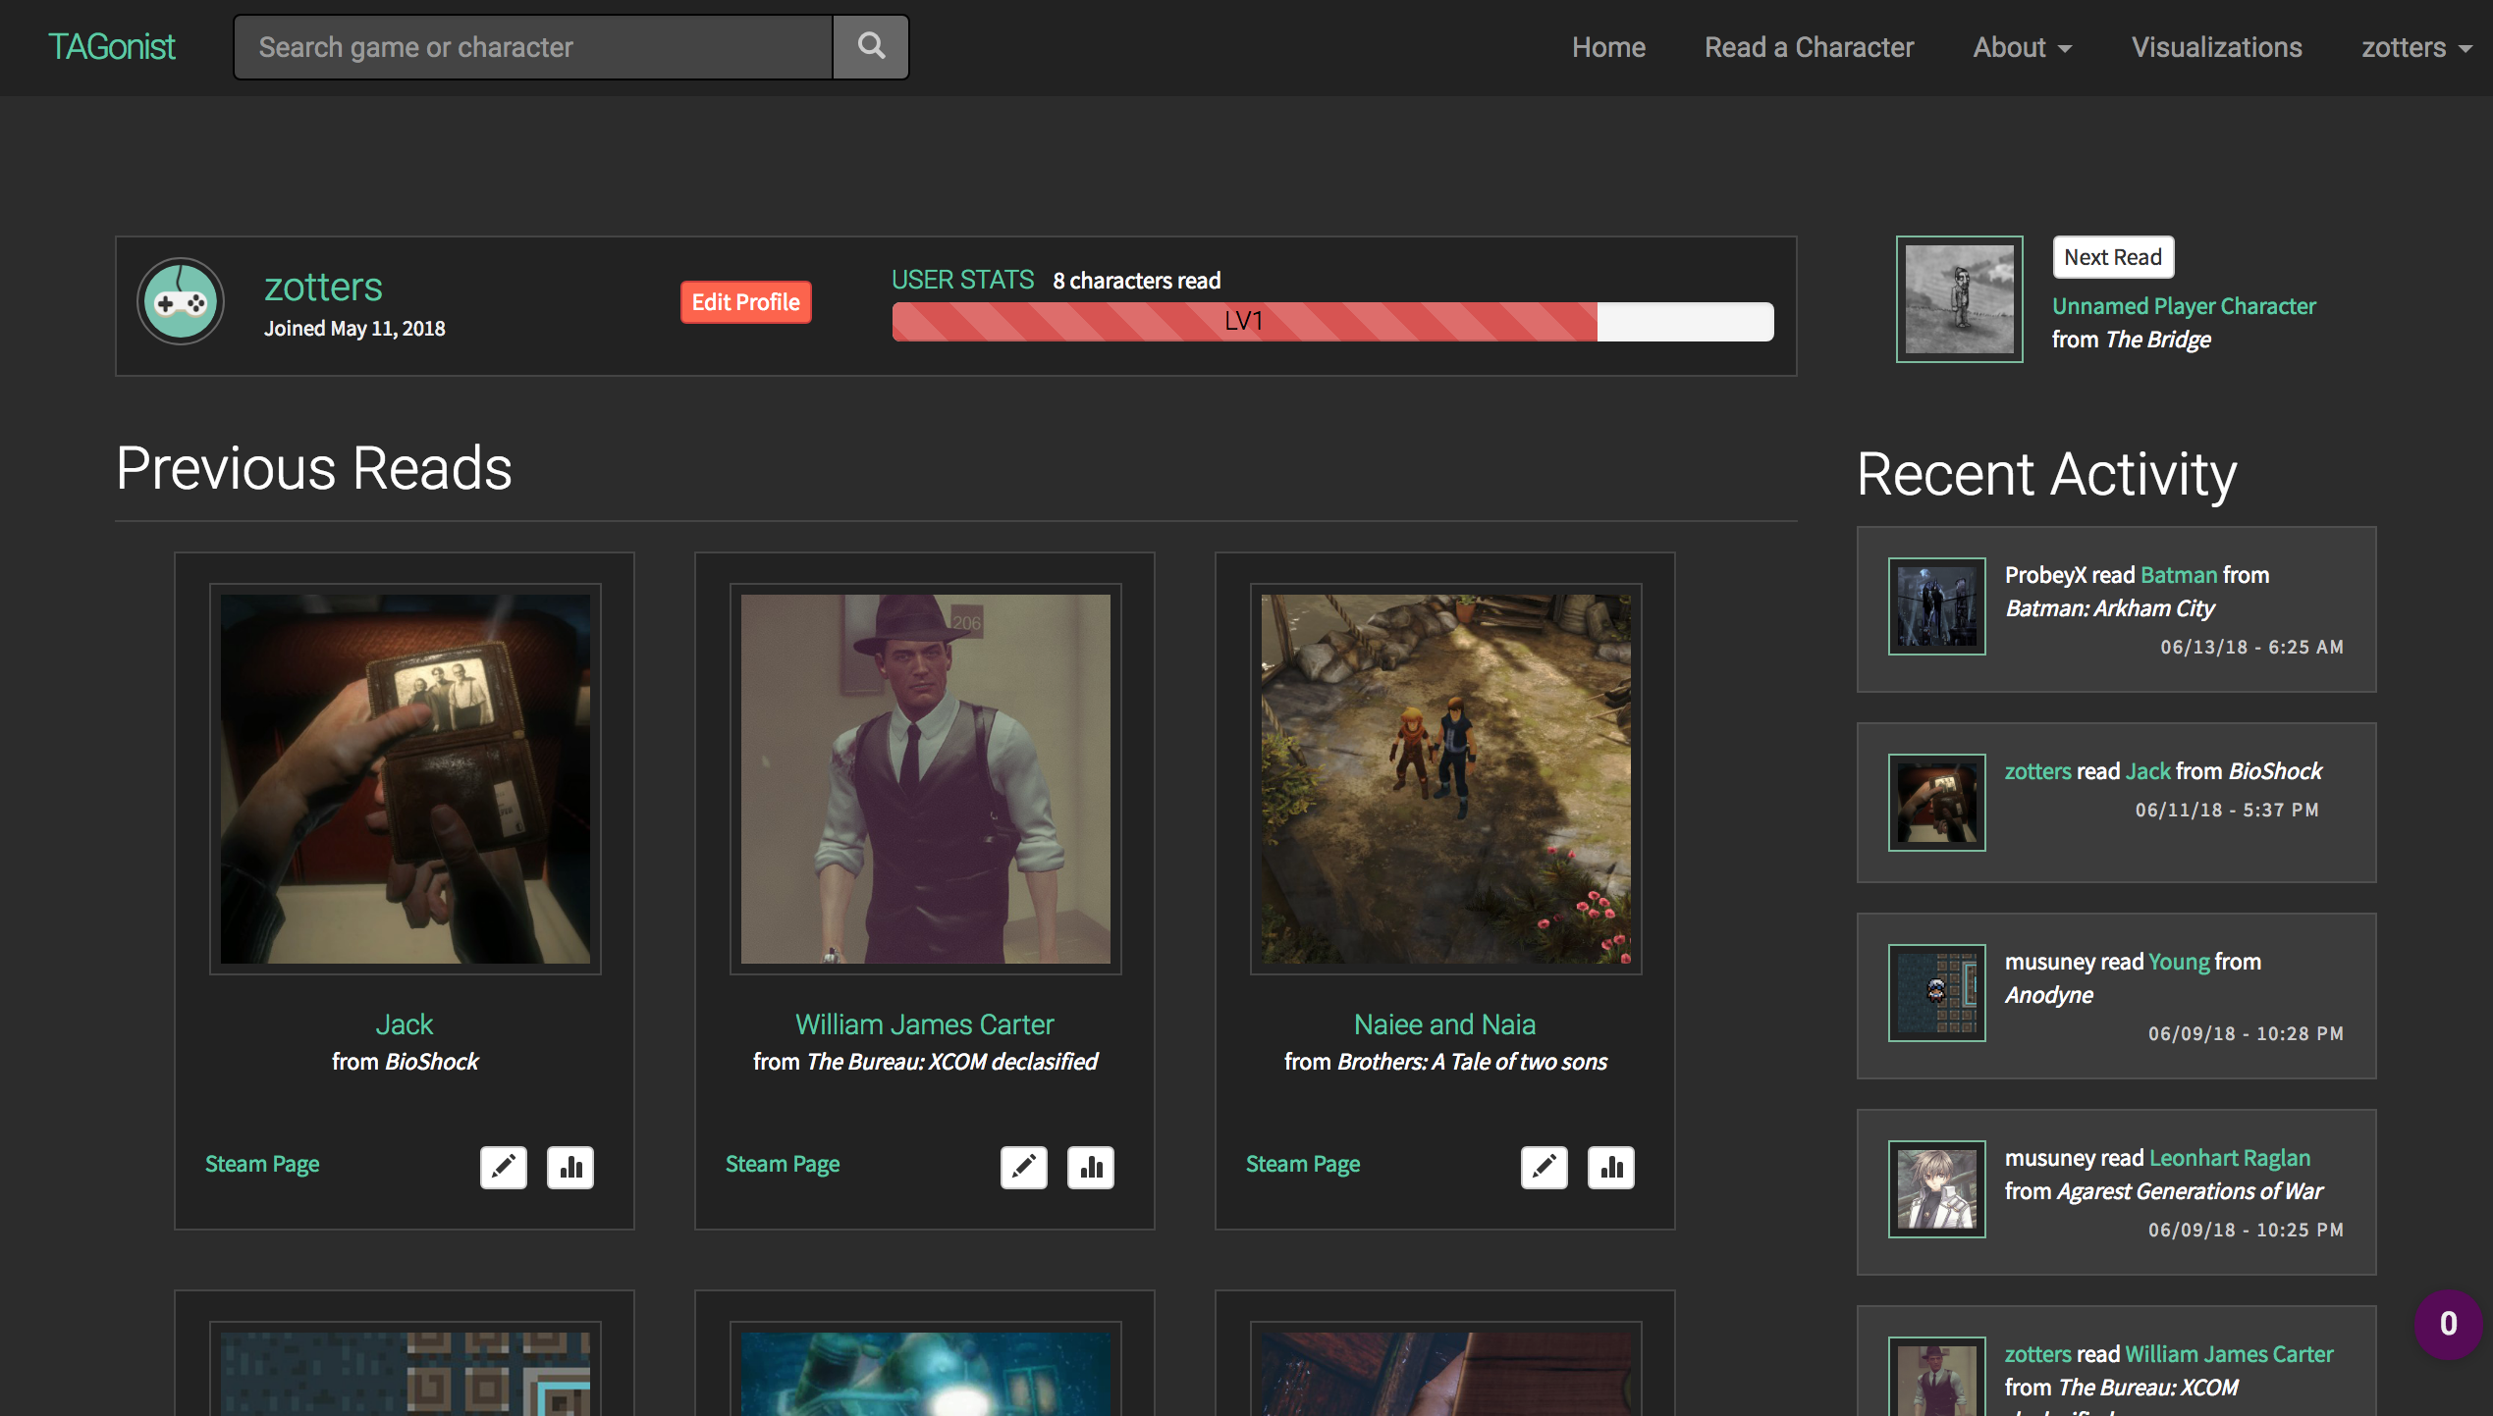Click Batman Arkham City activity thumbnail
The width and height of the screenshot is (2493, 1416).
click(x=1936, y=606)
